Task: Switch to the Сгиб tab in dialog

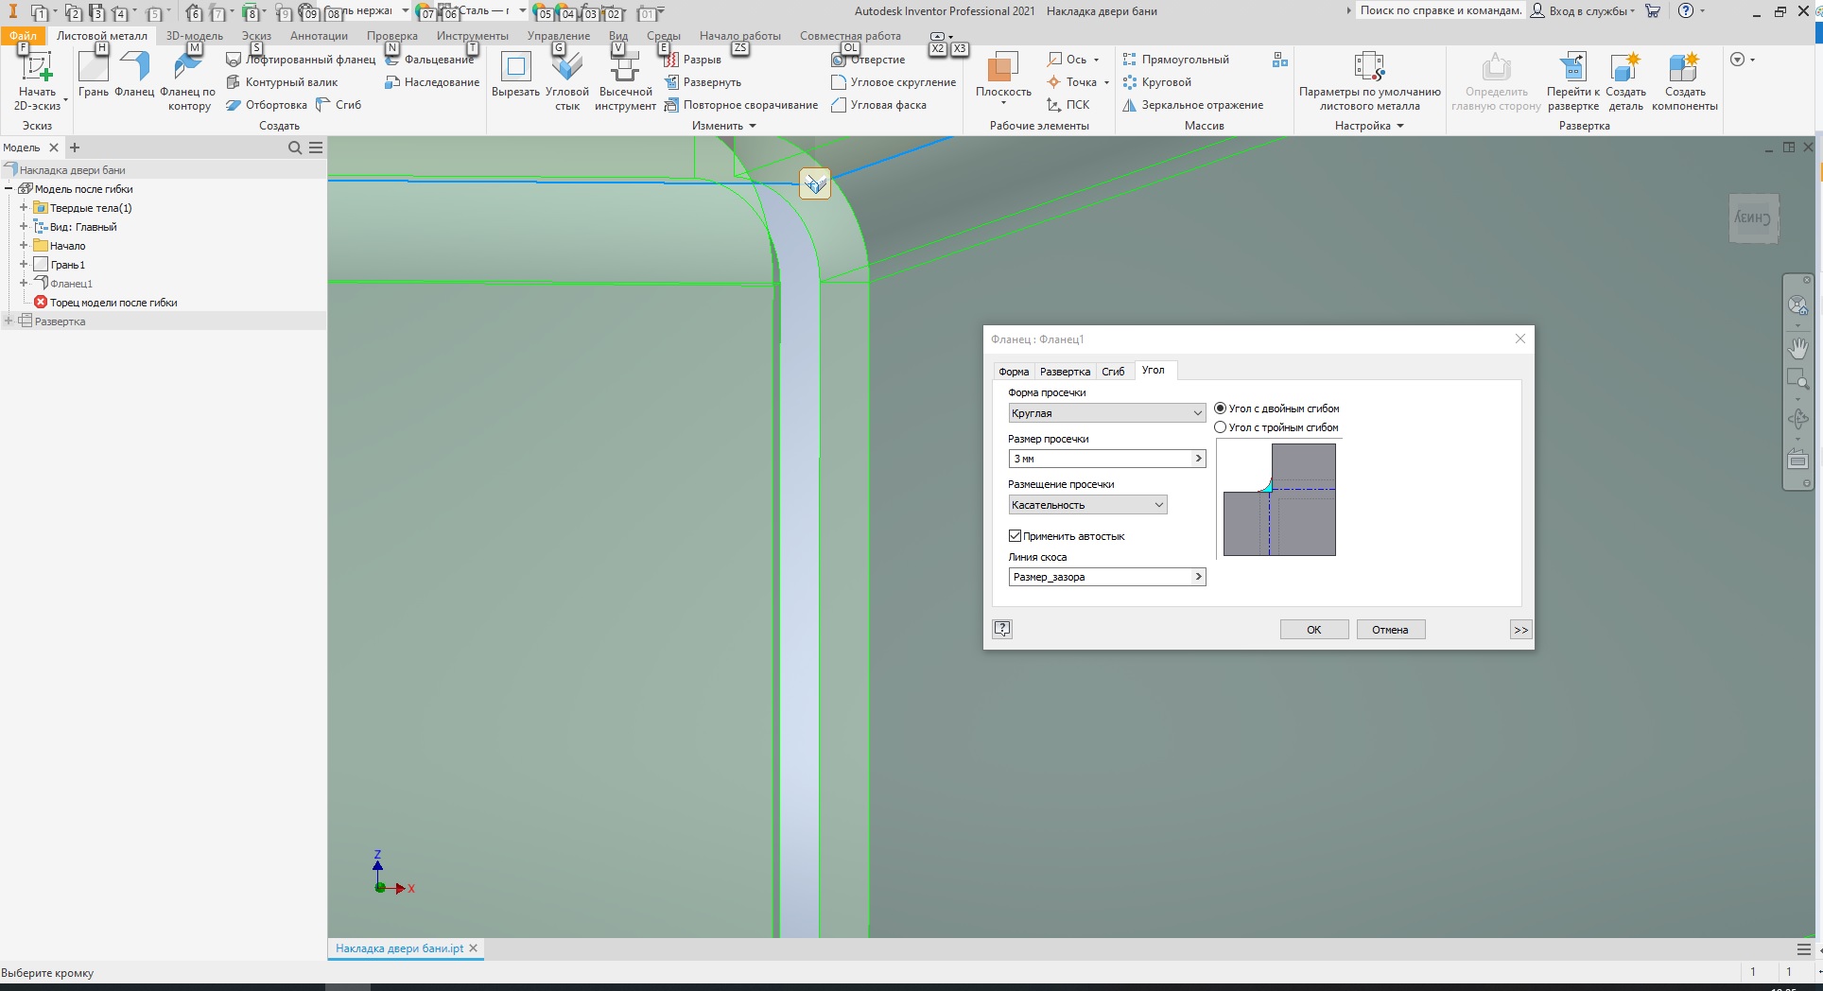Action: (1113, 372)
